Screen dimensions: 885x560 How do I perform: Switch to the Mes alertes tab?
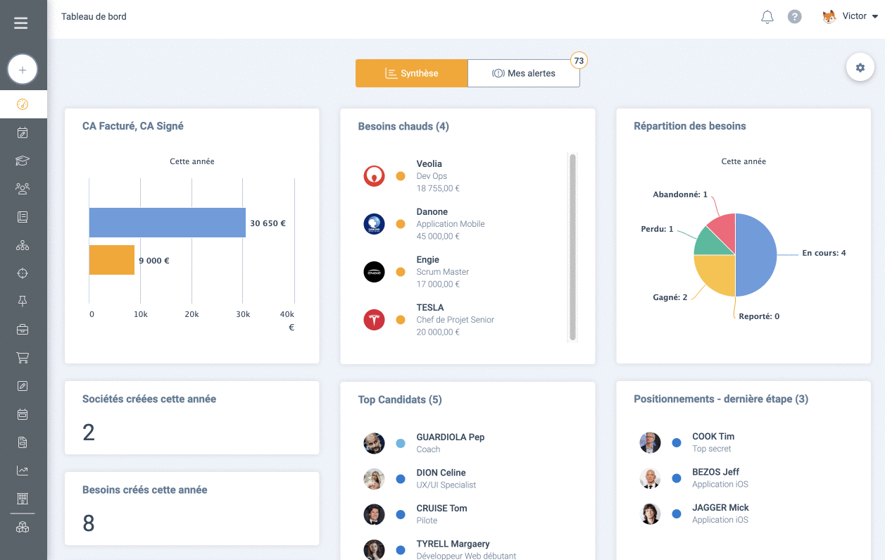pos(523,73)
